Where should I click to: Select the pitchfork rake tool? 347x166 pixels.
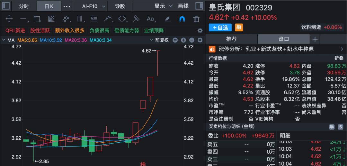136,19
